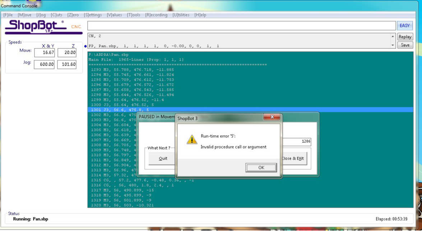Open the [U]tilities menu
The image size is (422, 231).
(x=181, y=15)
